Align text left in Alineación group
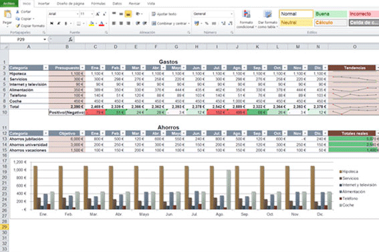This screenshot has height=252, width=379. click(114, 23)
